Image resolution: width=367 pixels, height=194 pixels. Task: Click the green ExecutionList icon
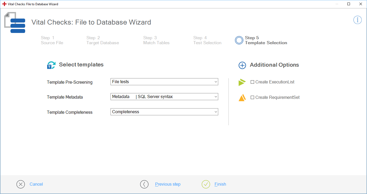coord(242,82)
